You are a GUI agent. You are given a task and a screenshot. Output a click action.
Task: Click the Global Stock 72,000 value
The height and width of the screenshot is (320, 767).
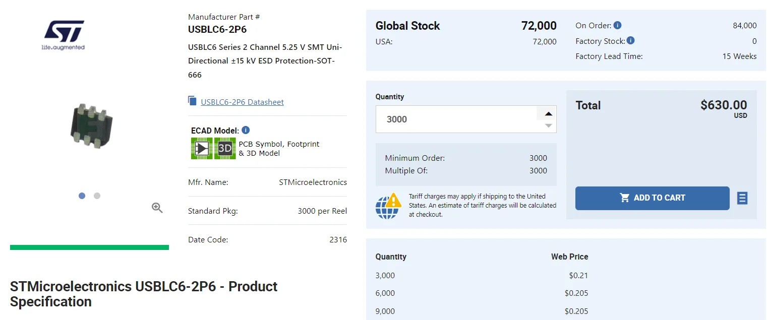(x=539, y=26)
